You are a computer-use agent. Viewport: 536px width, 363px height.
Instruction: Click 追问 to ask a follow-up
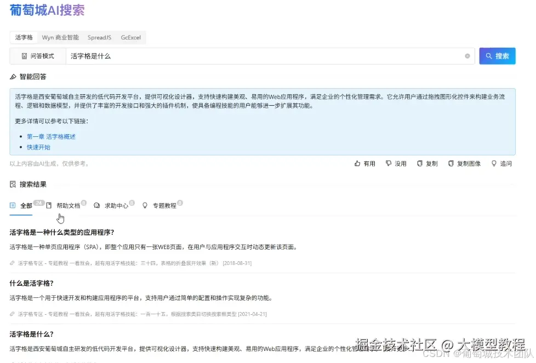coord(501,164)
